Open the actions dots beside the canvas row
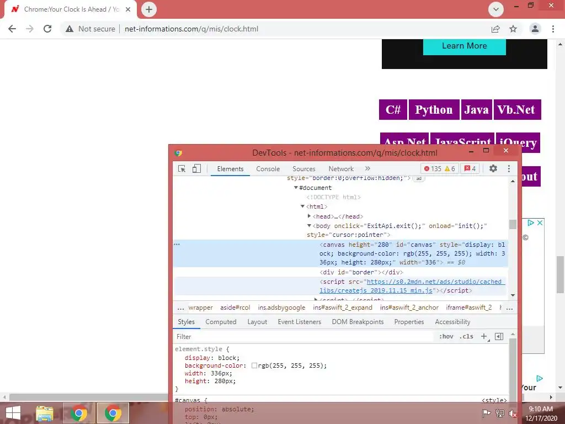This screenshot has height=424, width=565. click(x=177, y=245)
